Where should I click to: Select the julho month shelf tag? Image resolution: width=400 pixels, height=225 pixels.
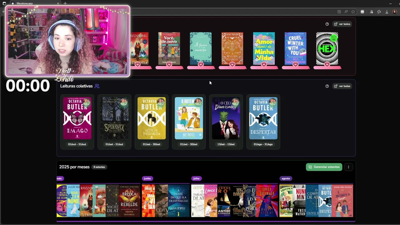pyautogui.click(x=196, y=178)
